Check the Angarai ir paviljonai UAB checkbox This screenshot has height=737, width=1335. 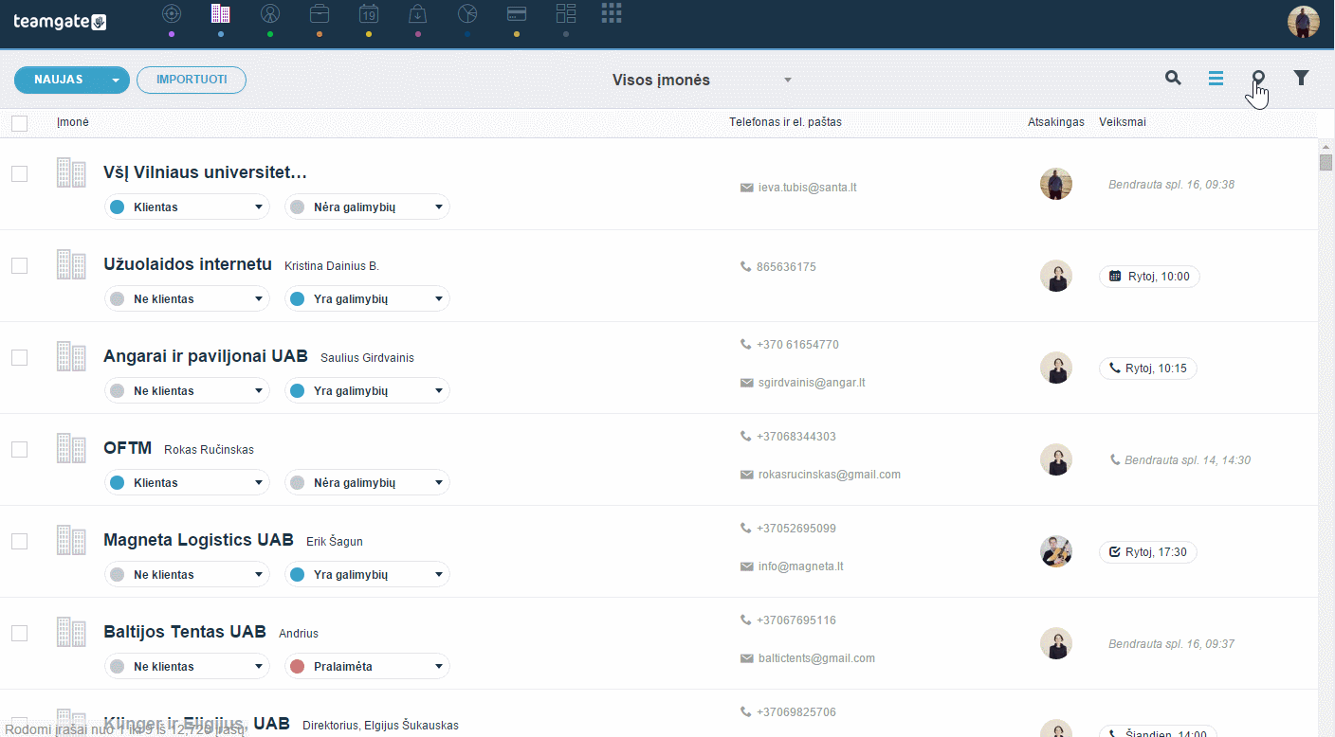coord(19,358)
